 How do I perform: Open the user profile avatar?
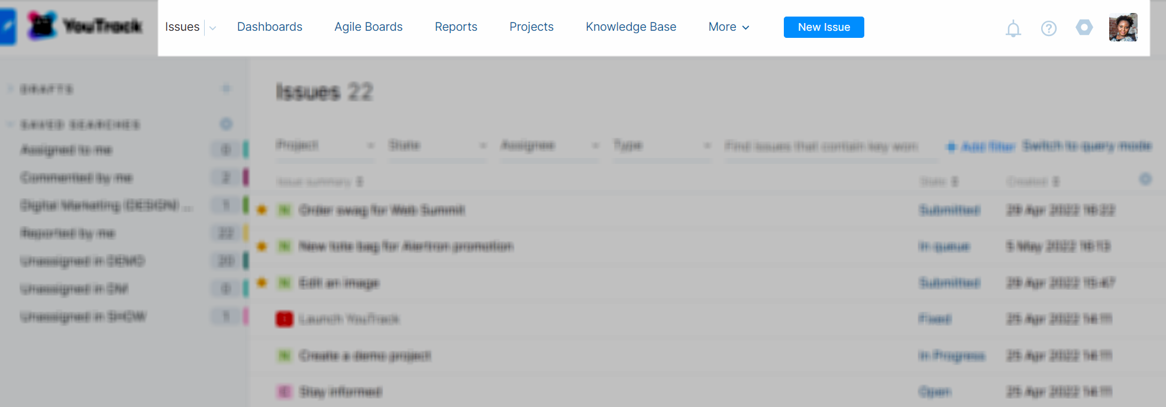coord(1123,27)
